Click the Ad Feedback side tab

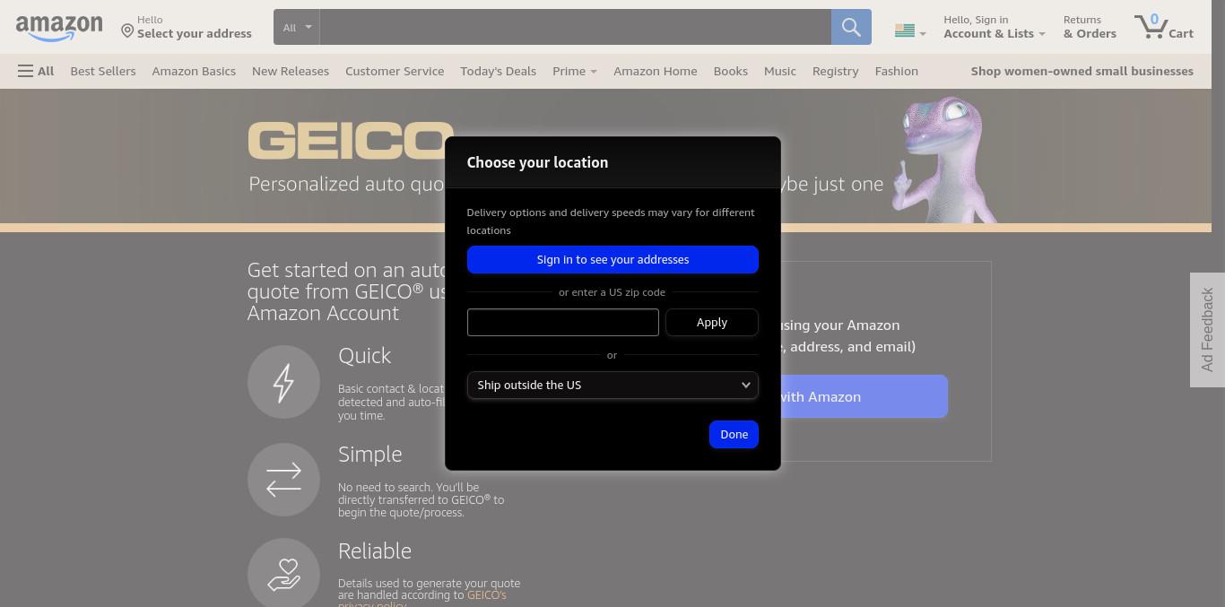[1207, 330]
